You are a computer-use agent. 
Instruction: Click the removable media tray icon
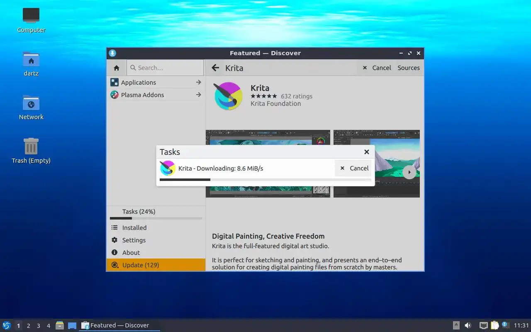(456, 325)
